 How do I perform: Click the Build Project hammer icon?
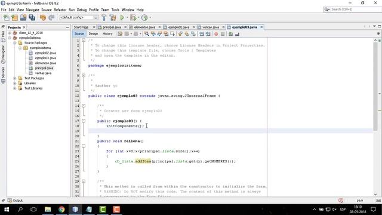[104, 17]
